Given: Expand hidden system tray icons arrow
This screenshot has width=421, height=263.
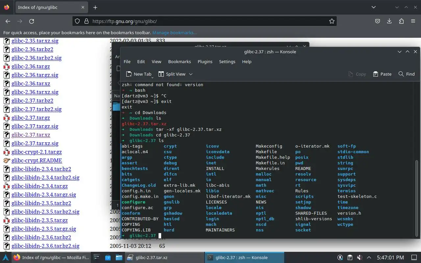Looking at the screenshot, I should click(x=369, y=257).
